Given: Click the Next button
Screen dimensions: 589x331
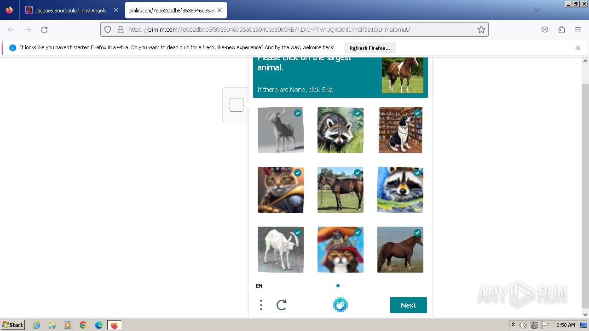Looking at the screenshot, I should pos(409,305).
